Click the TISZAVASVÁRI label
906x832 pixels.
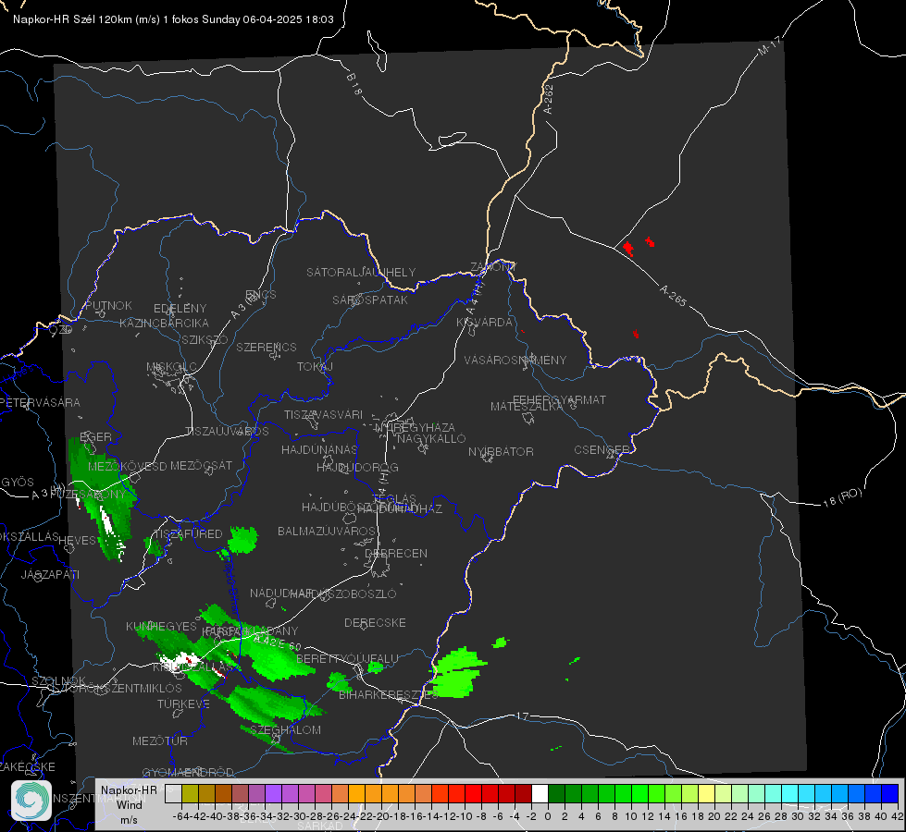[x=324, y=414]
